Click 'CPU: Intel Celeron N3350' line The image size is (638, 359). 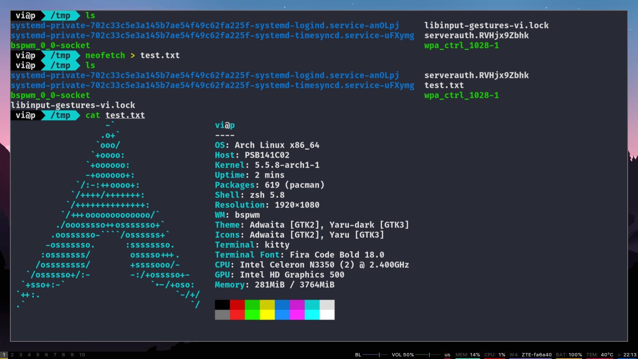point(312,265)
